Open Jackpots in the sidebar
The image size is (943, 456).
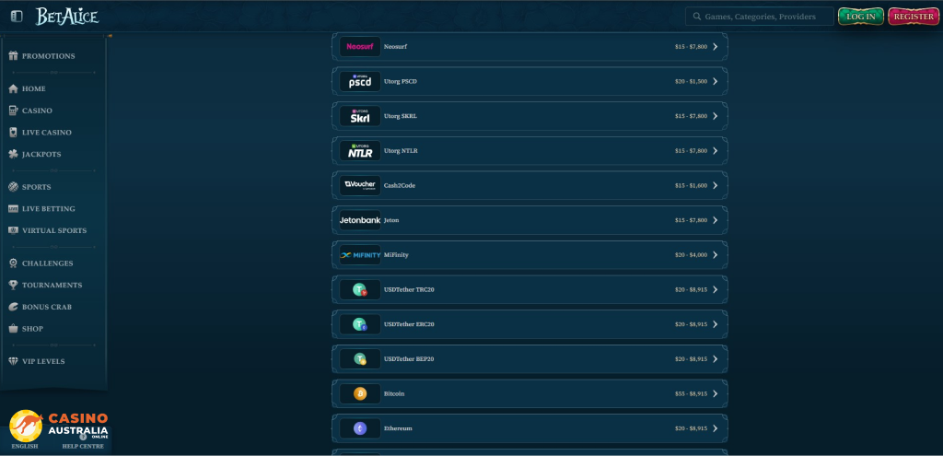click(41, 154)
